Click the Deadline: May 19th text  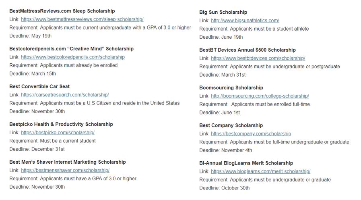31,36
